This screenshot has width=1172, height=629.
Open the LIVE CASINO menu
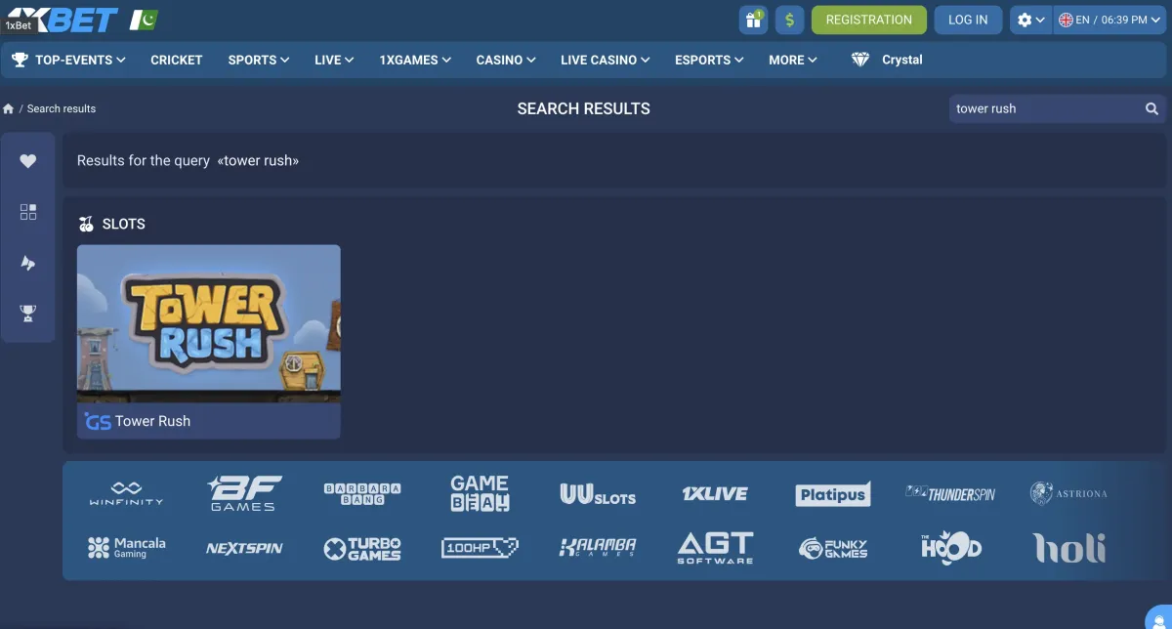pyautogui.click(x=605, y=60)
